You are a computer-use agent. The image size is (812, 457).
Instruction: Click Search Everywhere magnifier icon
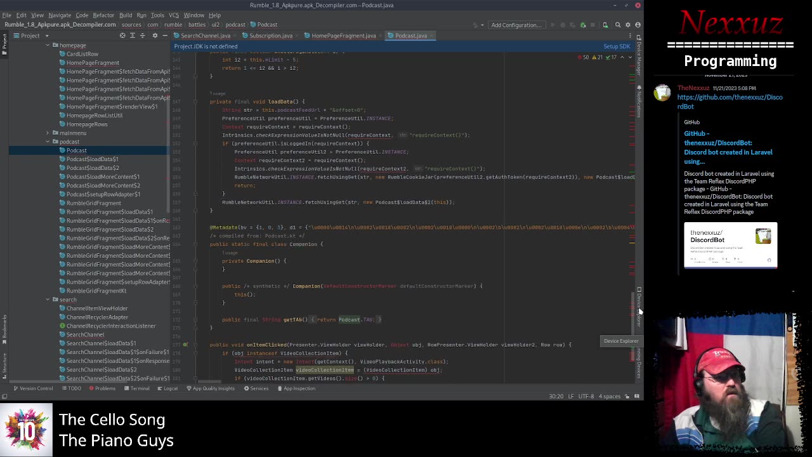(618, 25)
